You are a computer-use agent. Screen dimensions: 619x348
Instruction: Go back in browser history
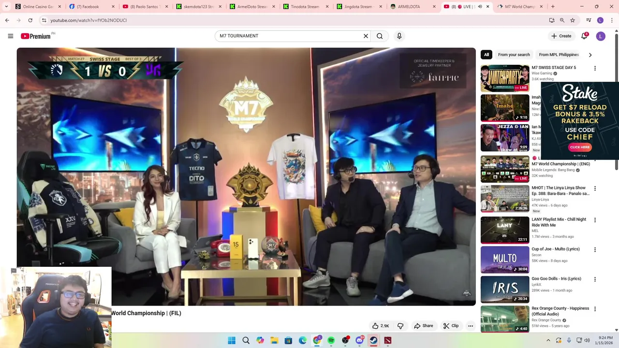click(7, 20)
